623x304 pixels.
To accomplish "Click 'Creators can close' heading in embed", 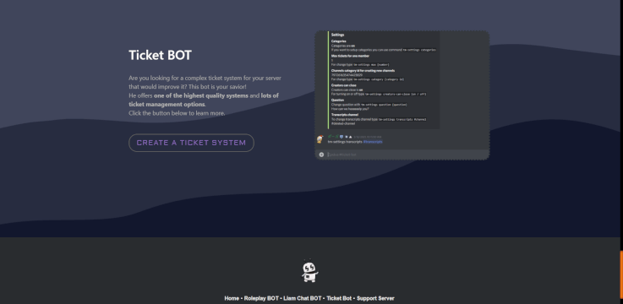I will (x=344, y=85).
